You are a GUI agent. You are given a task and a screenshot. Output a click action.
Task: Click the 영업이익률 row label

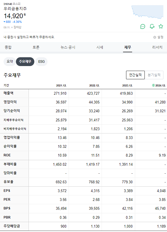tap(12, 137)
